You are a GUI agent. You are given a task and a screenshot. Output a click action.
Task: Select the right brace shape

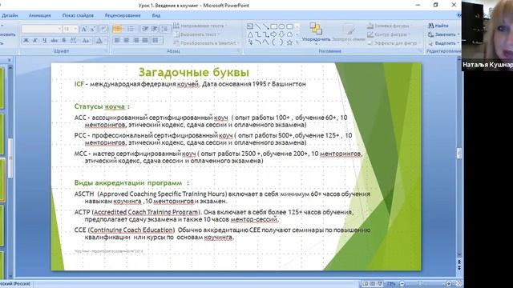click(x=281, y=42)
